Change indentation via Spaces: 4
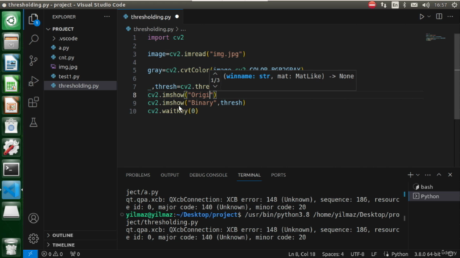Viewport: 460px width, 258px height. [333, 254]
